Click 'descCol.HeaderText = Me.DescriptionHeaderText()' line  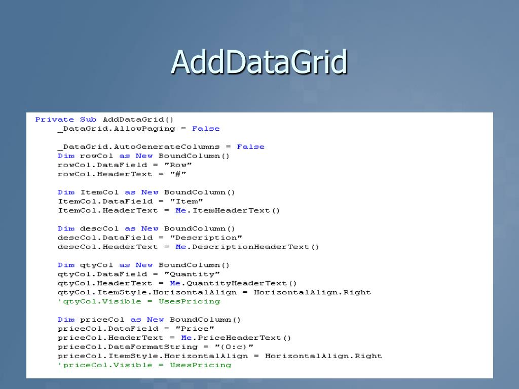coord(189,247)
